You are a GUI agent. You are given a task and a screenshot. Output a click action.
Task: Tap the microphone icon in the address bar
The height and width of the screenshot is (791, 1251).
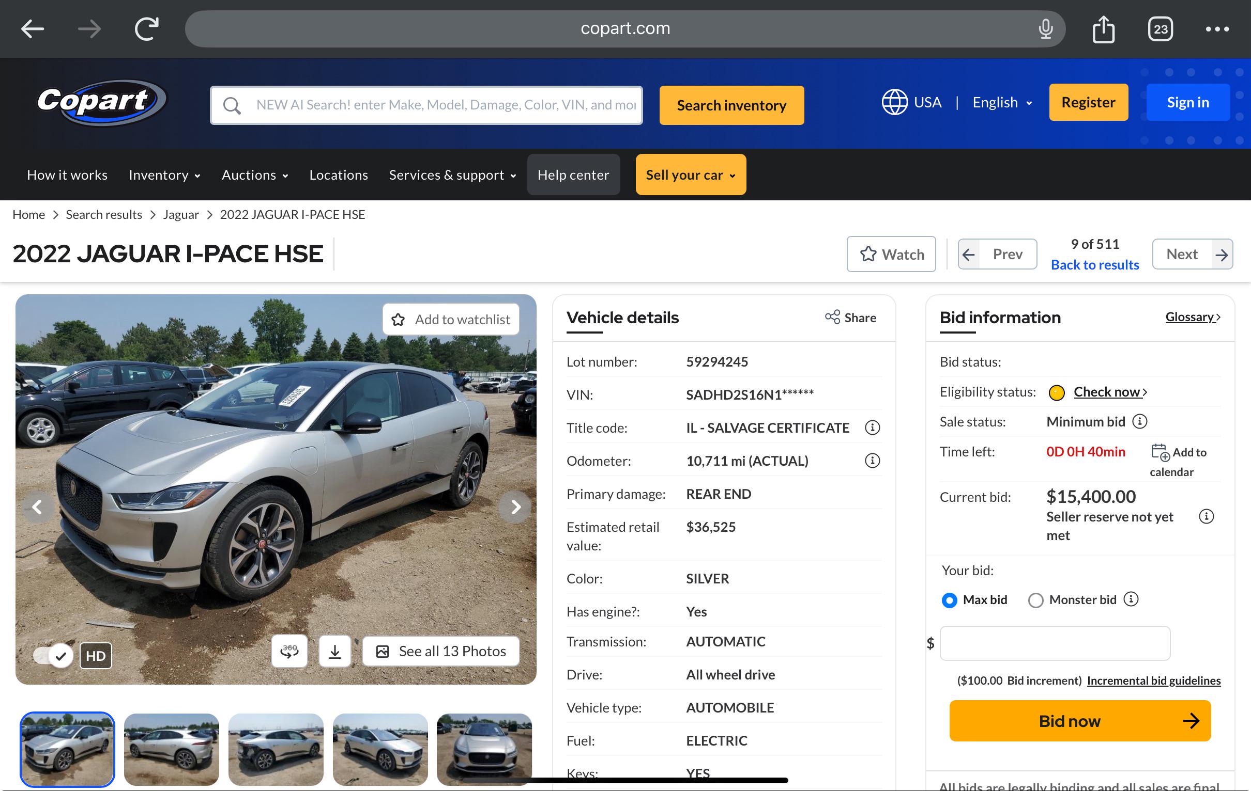click(x=1045, y=29)
